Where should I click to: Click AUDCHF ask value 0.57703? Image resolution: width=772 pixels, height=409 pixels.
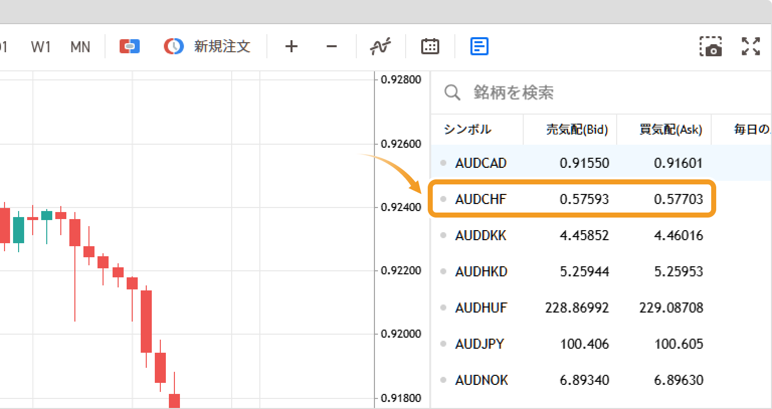coord(678,199)
